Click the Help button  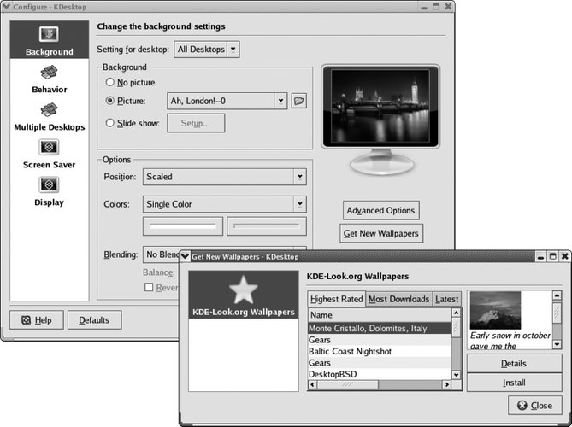pyautogui.click(x=37, y=320)
